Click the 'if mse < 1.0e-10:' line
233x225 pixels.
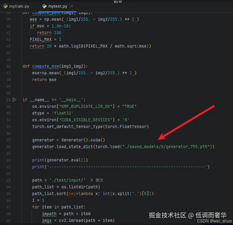coord(50,26)
